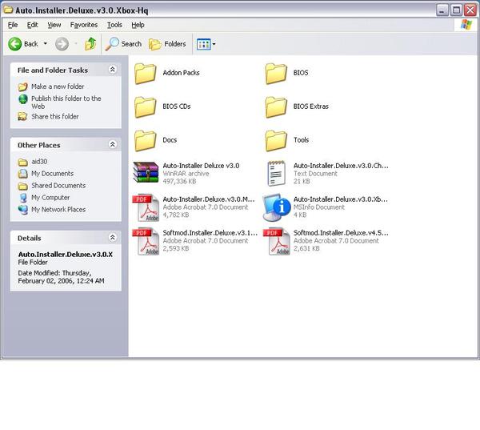
Task: Click Publish this folder to the Web
Action: point(66,102)
